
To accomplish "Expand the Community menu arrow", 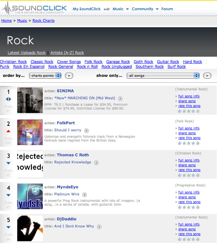I will point(157,9).
